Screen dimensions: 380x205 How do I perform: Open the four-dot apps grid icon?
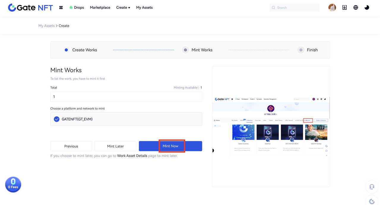point(61,8)
